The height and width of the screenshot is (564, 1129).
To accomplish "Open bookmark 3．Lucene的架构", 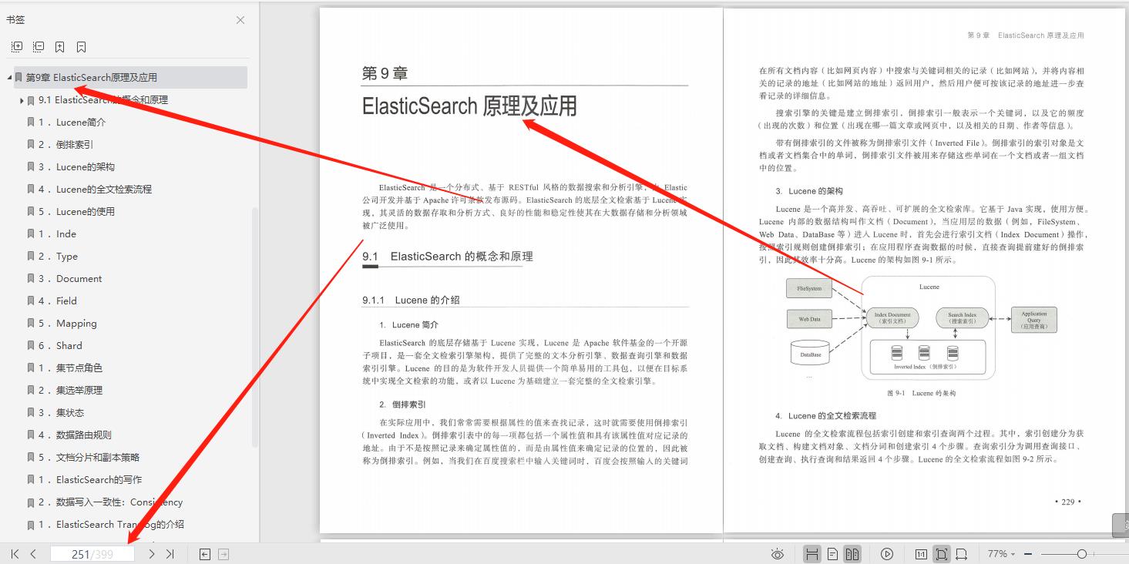I will (x=76, y=167).
